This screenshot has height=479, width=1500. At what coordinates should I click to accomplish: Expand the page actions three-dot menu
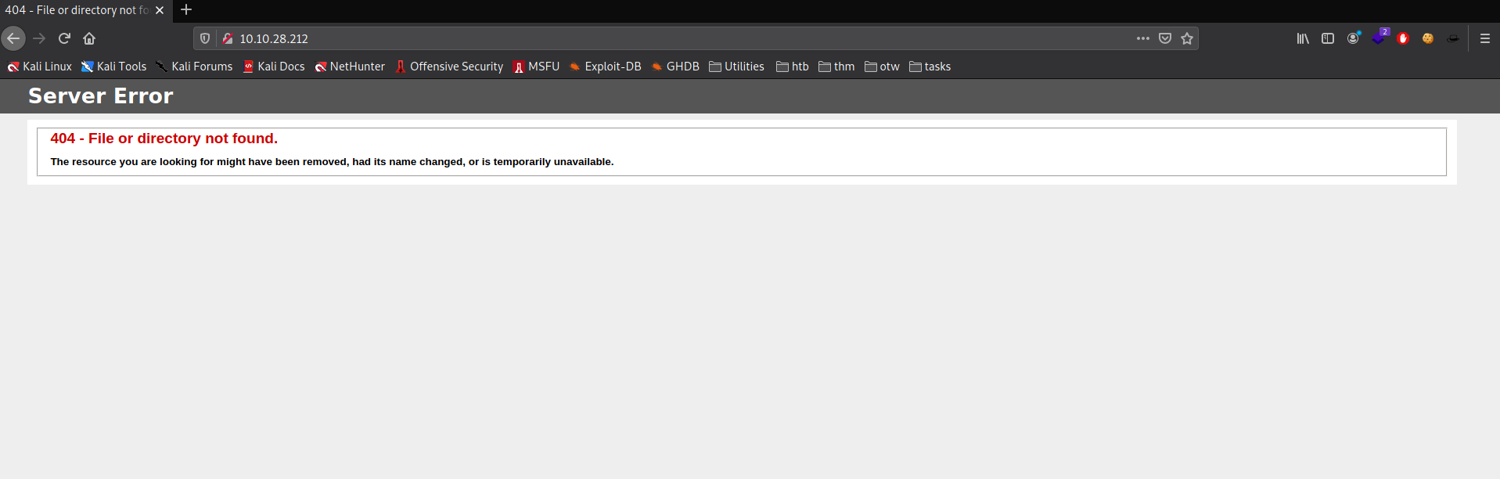pos(1143,38)
